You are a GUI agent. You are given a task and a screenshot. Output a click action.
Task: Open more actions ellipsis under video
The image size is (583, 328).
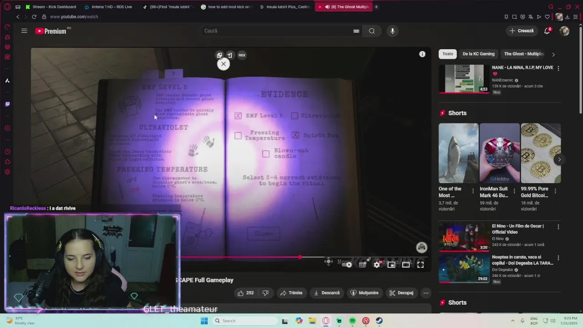tap(426, 293)
